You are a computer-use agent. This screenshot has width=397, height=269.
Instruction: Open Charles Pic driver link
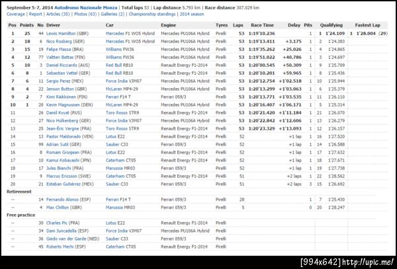(x=57, y=223)
